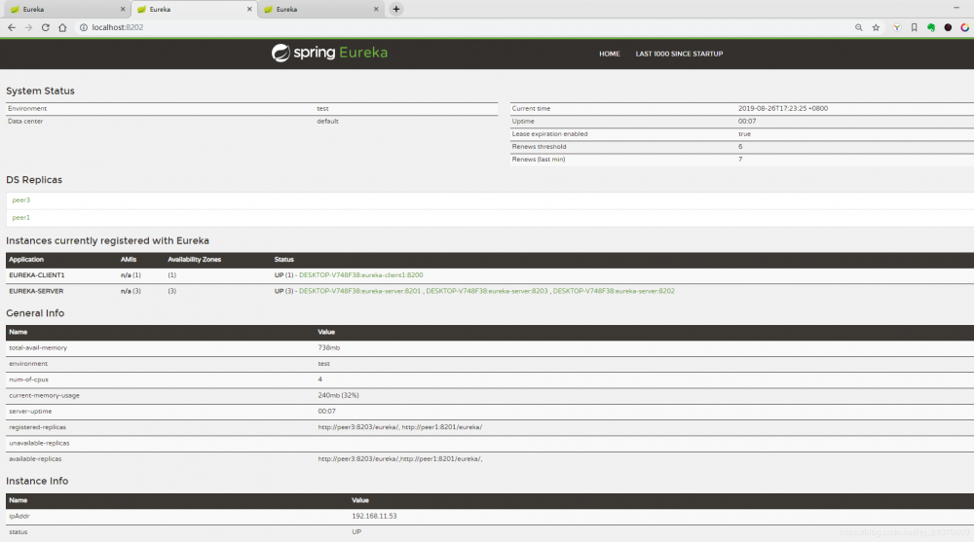Click the num-of-cpus row label
The image size is (974, 542).
(28, 379)
